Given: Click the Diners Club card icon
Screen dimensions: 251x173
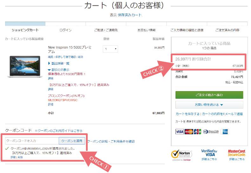Looking at the screenshot, I should click(x=211, y=132).
